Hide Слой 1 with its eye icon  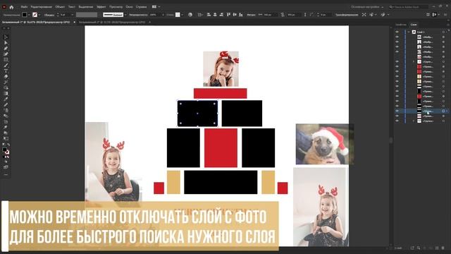pos(397,32)
